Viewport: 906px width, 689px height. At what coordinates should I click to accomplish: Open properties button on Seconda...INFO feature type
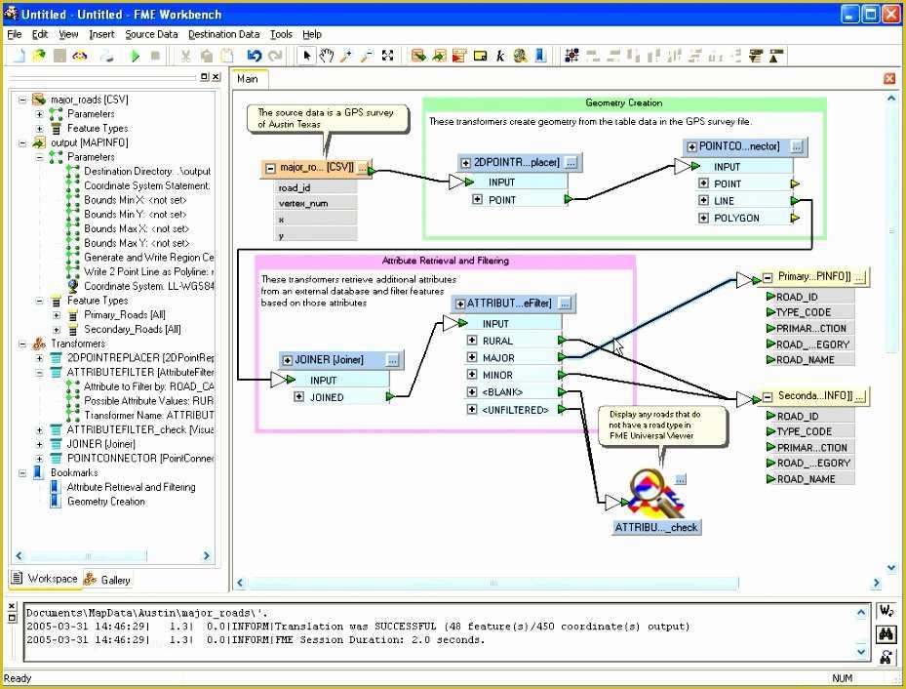860,396
